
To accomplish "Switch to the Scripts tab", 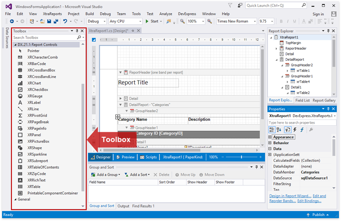I will 149,157.
